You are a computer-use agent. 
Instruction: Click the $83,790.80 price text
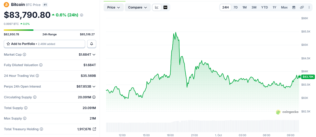coord(27,15)
